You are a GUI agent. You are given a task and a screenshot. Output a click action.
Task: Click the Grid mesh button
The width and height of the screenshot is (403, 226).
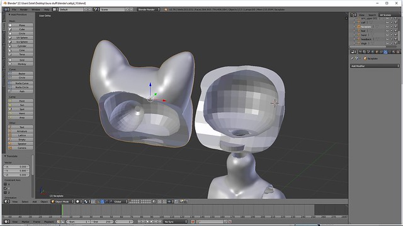tap(21, 60)
